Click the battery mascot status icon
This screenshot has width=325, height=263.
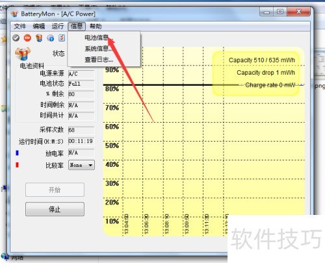pyautogui.click(x=23, y=54)
